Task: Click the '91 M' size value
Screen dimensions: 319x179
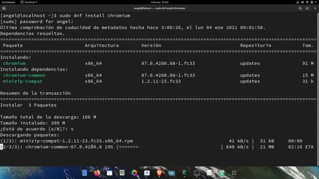Action: tap(308, 63)
